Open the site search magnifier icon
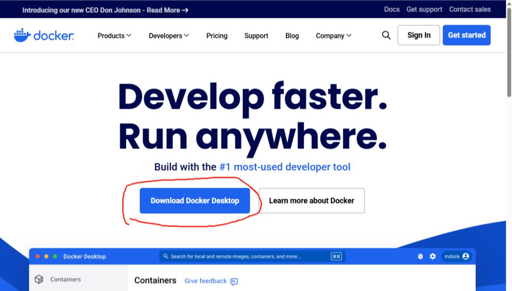Screen dimensions: 512x291 tap(386, 35)
